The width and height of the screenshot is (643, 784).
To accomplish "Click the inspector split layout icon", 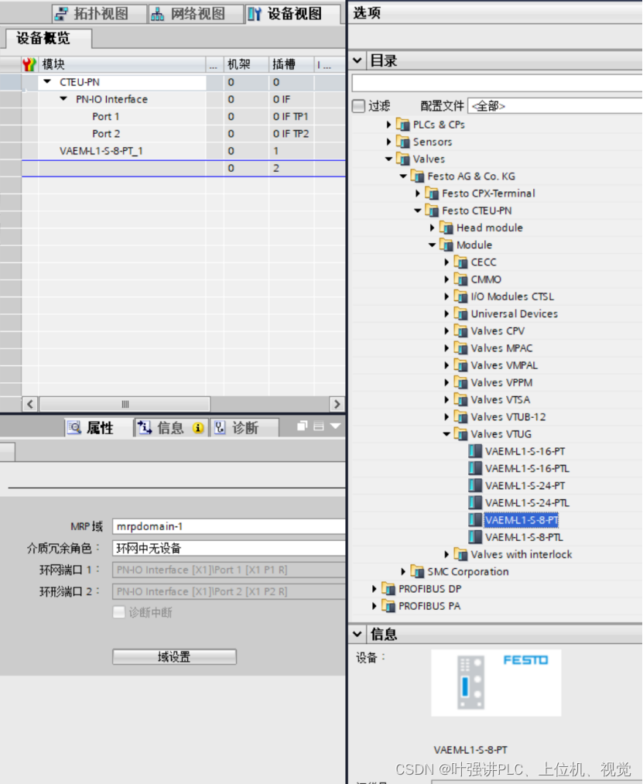I will 319,426.
